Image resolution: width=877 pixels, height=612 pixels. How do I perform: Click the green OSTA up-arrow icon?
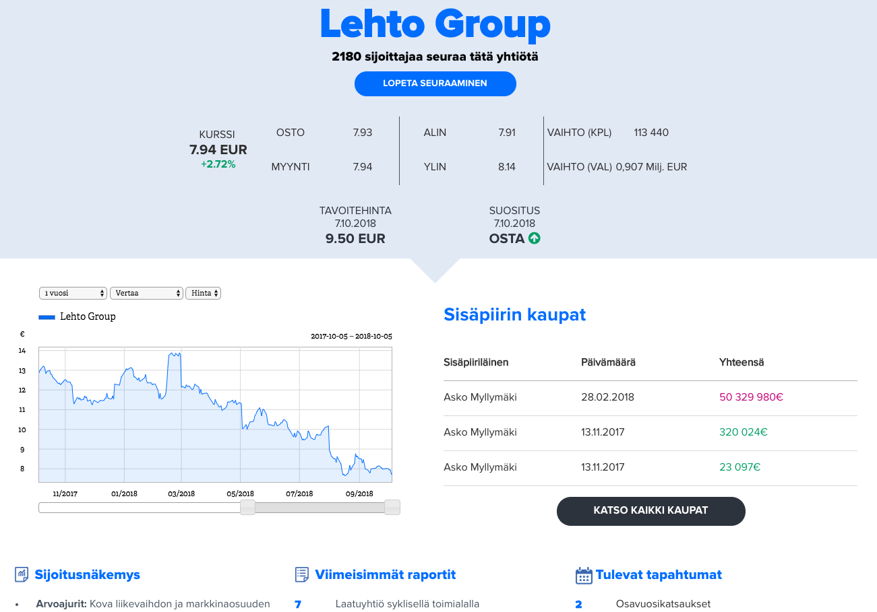coord(535,238)
